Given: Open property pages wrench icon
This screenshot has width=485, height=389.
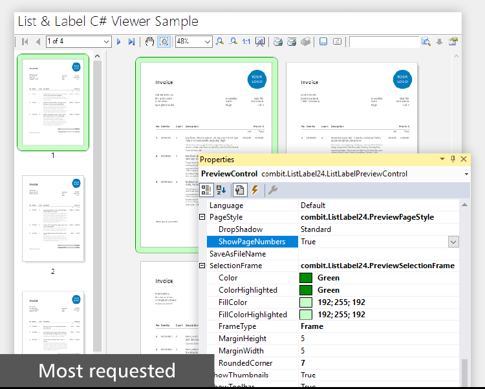Looking at the screenshot, I should click(x=273, y=190).
